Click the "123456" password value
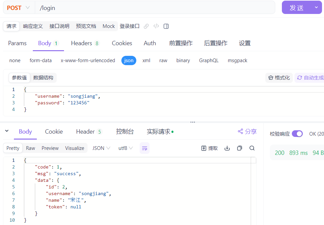The height and width of the screenshot is (225, 324). pyautogui.click(x=79, y=103)
